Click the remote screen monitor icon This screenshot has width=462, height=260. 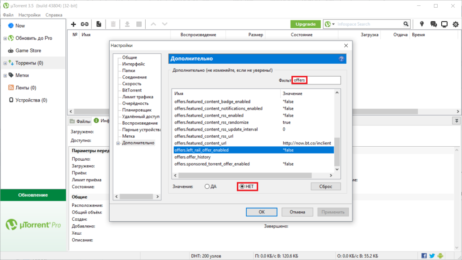(444, 24)
